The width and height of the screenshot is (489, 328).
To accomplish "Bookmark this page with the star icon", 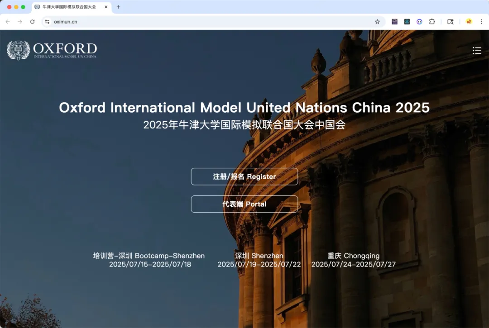I will coord(377,22).
